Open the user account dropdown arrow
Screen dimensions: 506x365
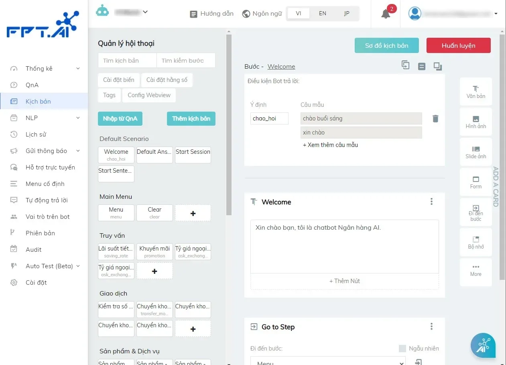496,14
